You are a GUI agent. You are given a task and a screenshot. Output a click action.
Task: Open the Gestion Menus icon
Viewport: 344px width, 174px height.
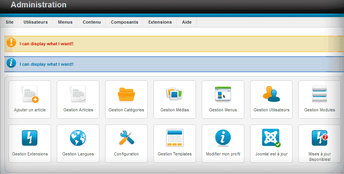tap(223, 94)
